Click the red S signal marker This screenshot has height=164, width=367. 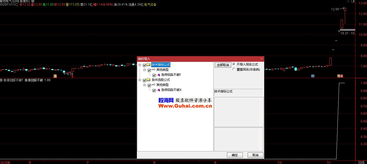[72, 77]
